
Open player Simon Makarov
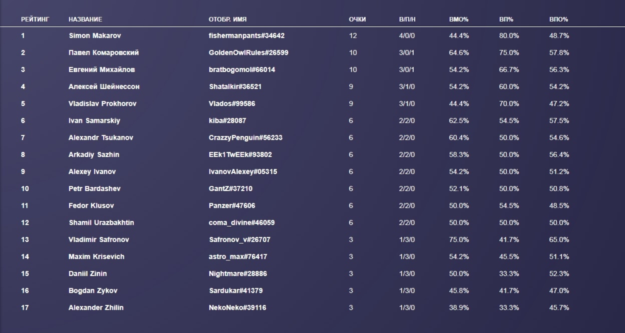(x=94, y=36)
